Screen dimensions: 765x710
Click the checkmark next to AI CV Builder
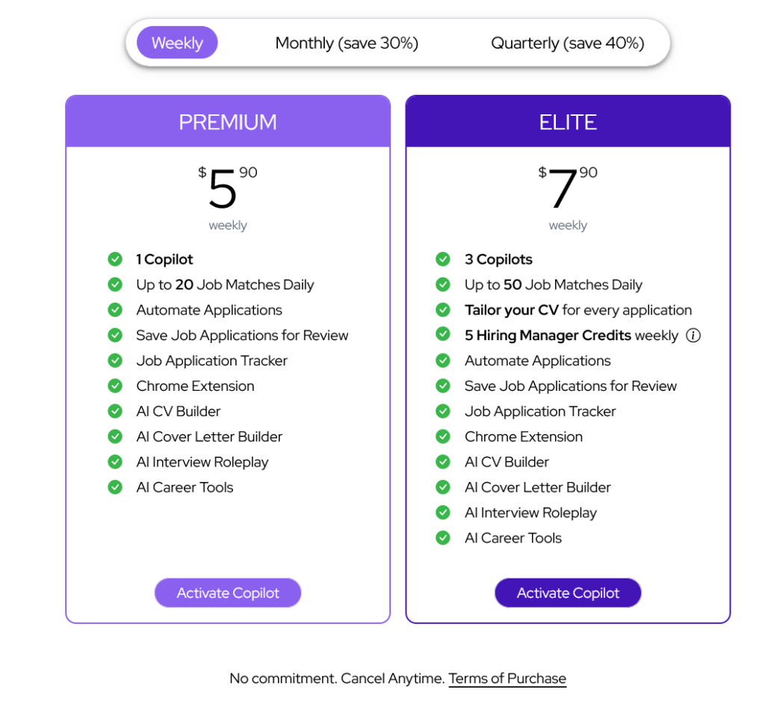point(115,411)
